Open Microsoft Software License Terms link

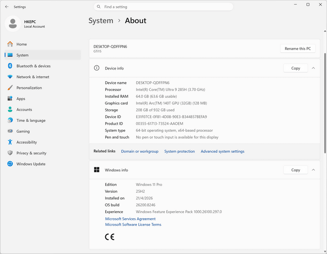click(x=133, y=224)
